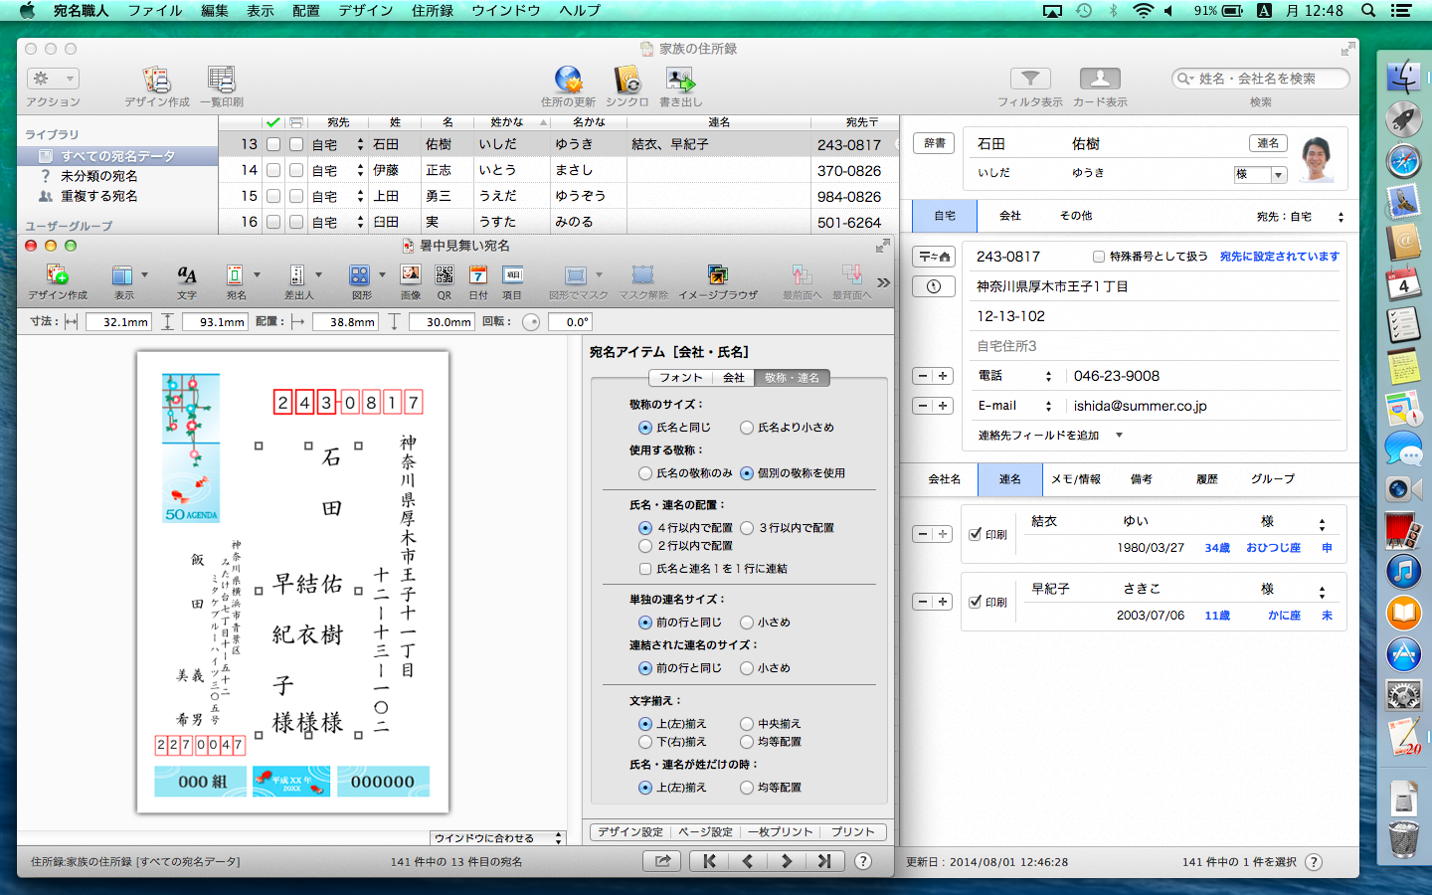Select the 文字 text tool

186,275
